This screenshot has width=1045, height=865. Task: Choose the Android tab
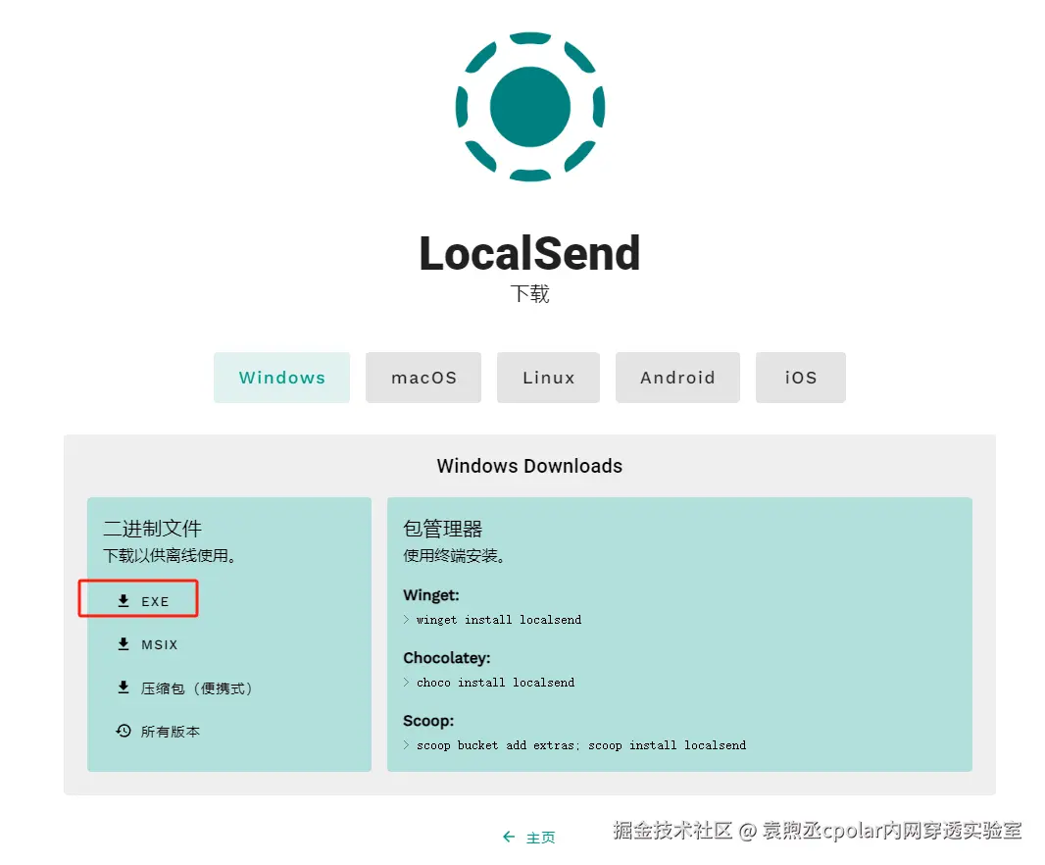click(677, 378)
